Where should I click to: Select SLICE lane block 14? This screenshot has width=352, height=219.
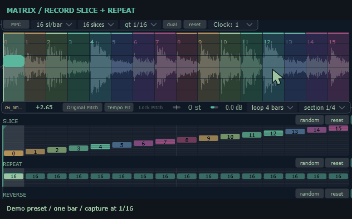pyautogui.click(x=316, y=130)
